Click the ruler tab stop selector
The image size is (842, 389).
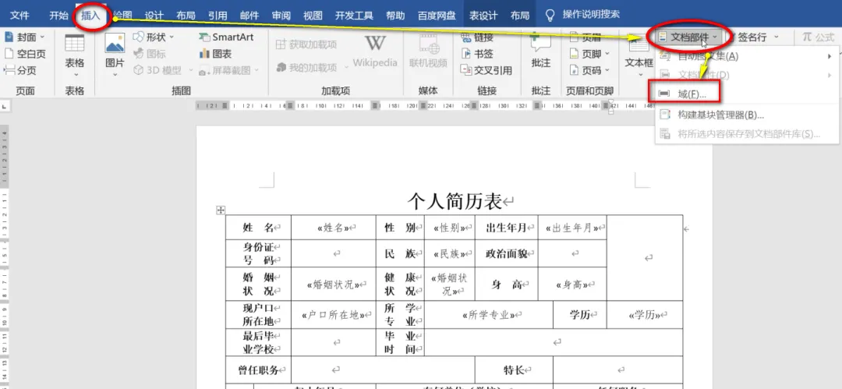point(5,106)
